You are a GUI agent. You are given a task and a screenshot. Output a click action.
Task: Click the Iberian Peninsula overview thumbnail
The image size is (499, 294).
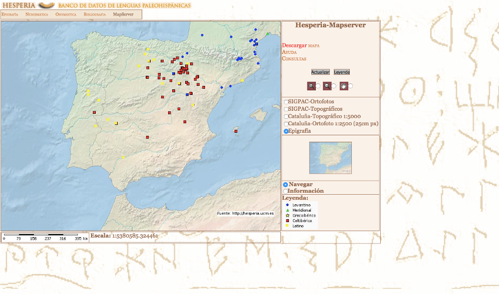(x=330, y=158)
